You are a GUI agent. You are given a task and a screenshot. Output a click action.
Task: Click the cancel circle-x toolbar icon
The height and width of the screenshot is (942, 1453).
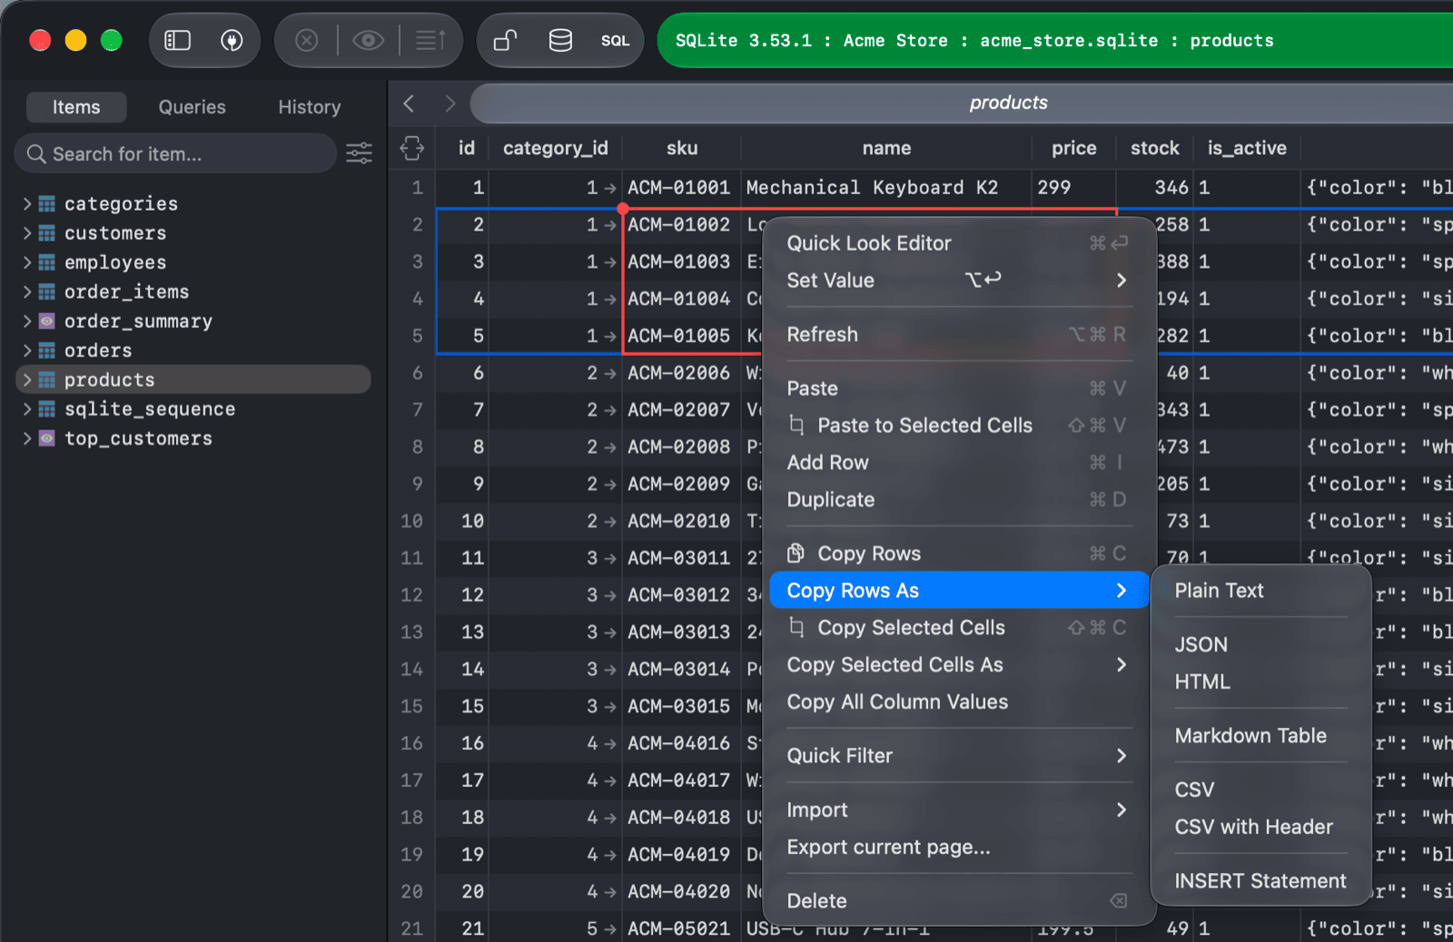(307, 40)
